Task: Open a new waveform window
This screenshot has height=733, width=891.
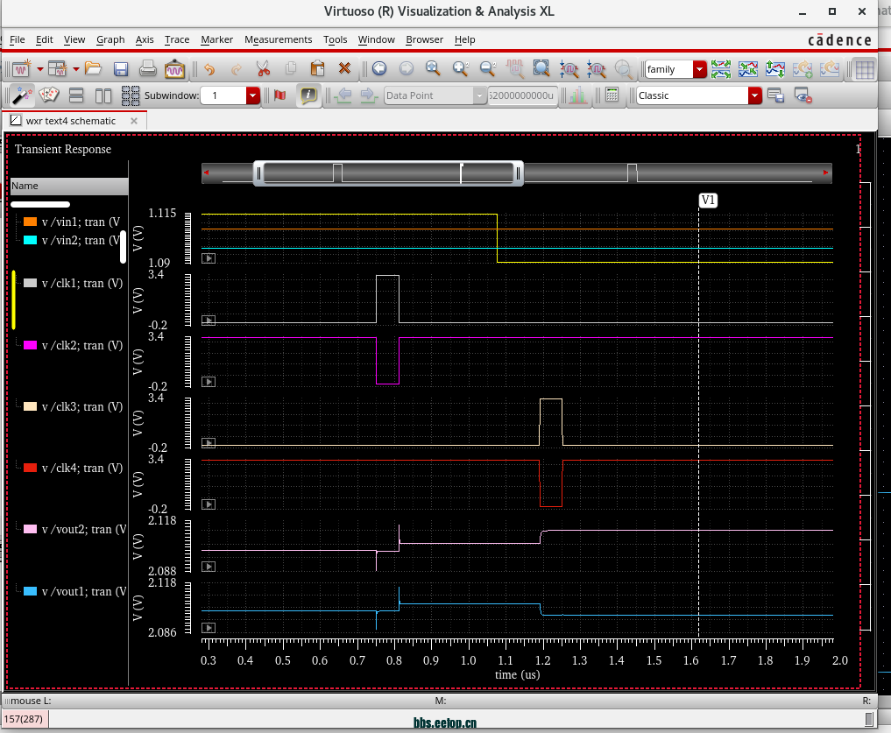Action: (22, 69)
